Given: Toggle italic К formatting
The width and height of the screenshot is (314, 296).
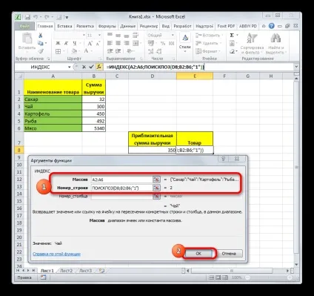Looking at the screenshot, I should (x=66, y=43).
